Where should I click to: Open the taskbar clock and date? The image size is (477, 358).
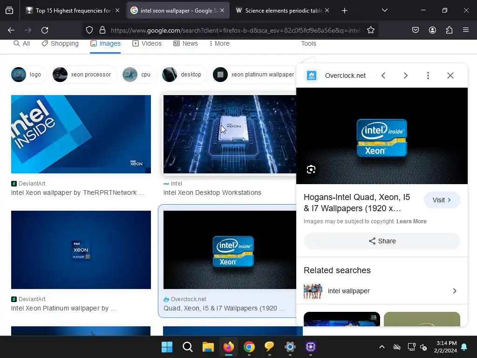pos(445,347)
